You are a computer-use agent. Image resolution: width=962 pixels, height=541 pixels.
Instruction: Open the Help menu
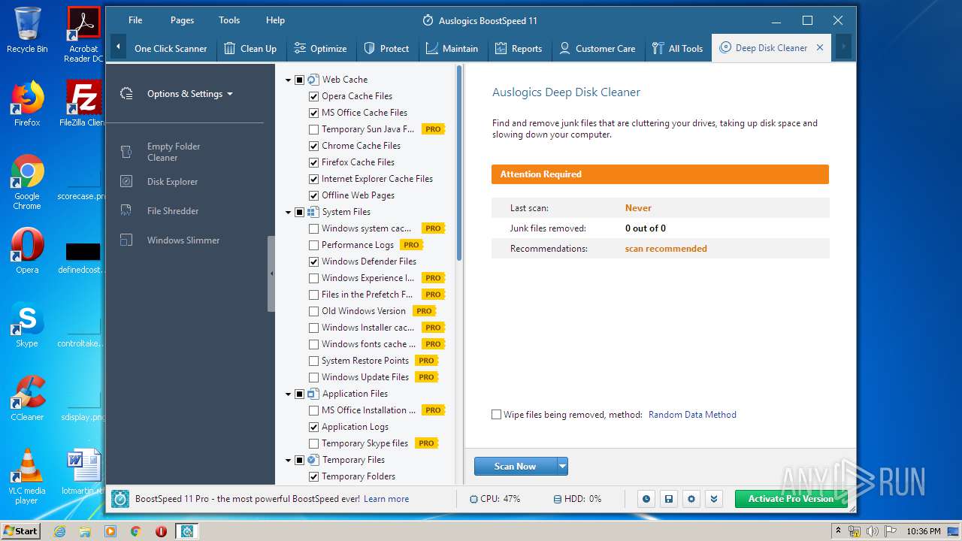[275, 20]
